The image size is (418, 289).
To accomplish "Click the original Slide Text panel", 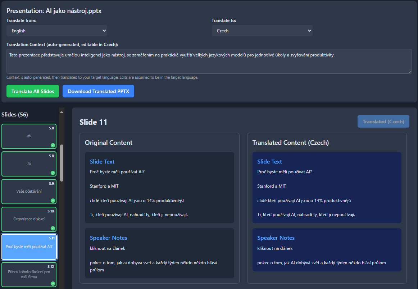I will pos(159,188).
